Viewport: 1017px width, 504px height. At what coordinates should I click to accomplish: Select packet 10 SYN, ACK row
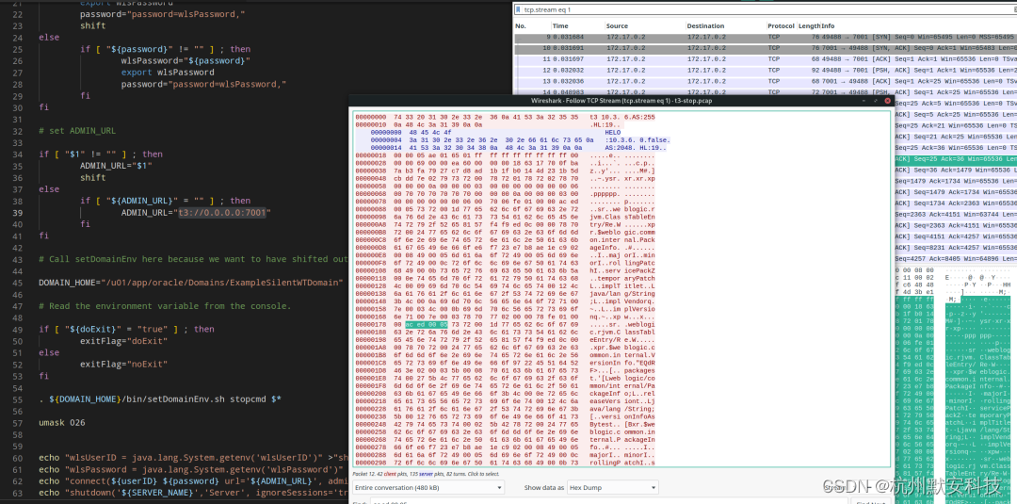pos(765,47)
